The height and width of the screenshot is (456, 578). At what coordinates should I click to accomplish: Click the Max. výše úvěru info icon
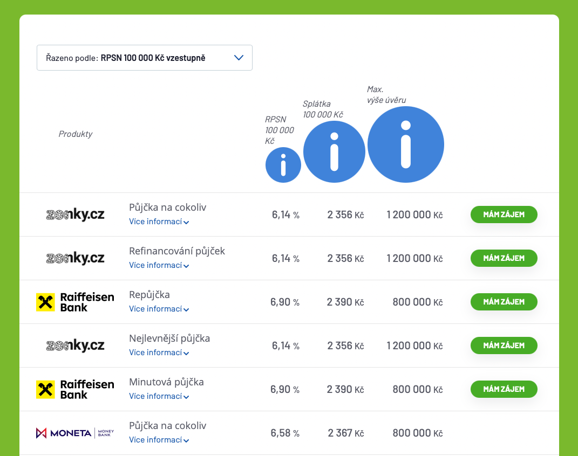click(x=405, y=144)
